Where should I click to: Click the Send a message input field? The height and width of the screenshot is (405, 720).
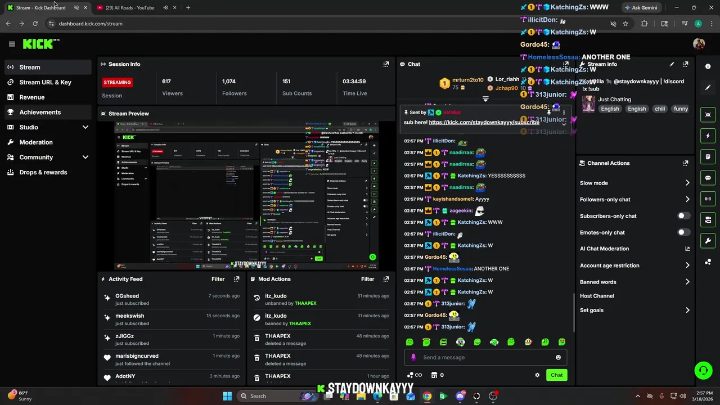coord(487,357)
